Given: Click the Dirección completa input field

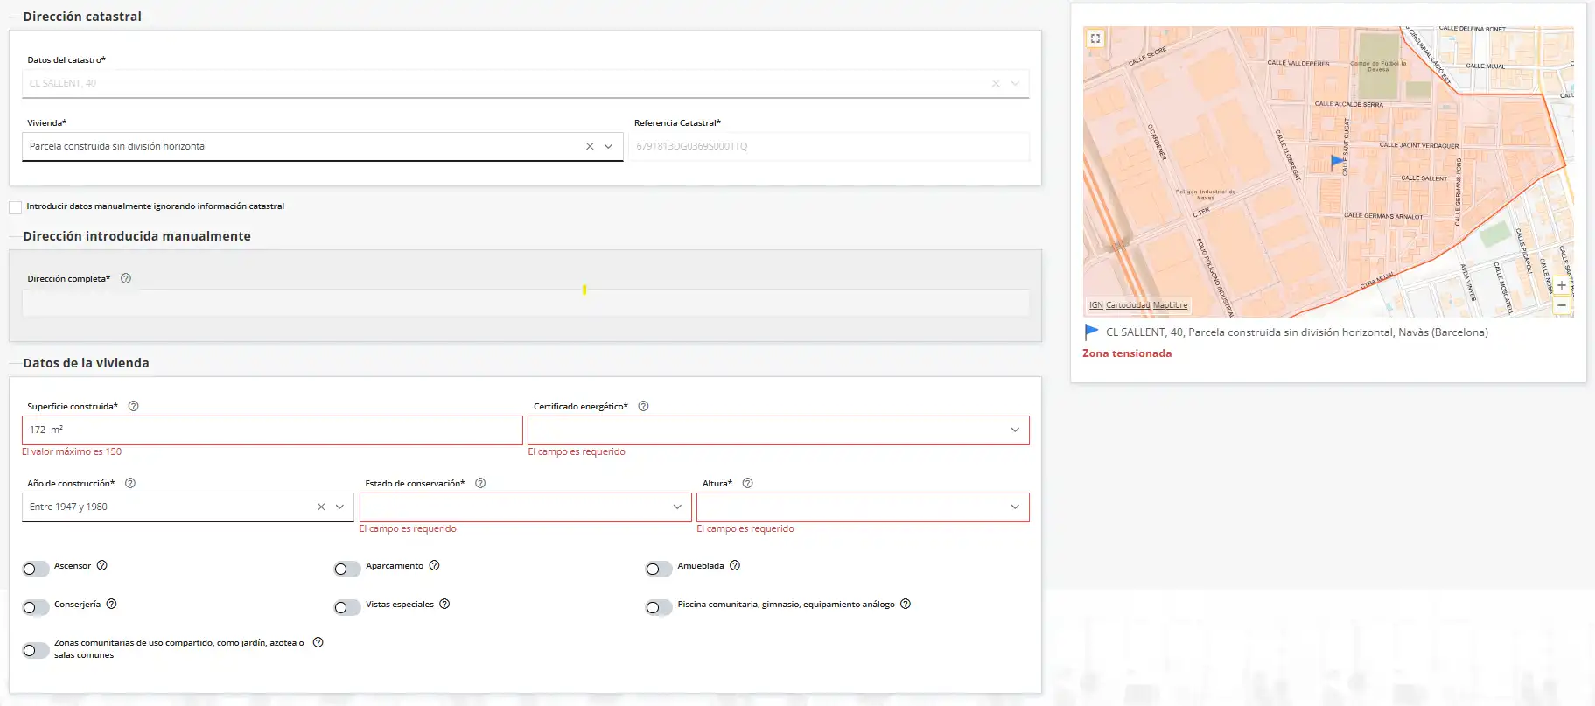Looking at the screenshot, I should tap(525, 304).
